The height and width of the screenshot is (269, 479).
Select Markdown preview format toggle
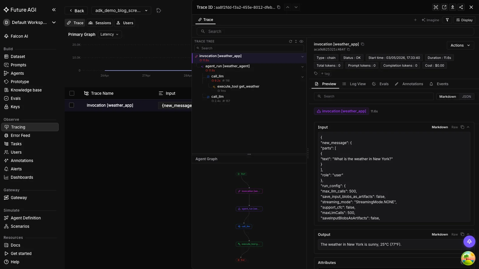pyautogui.click(x=448, y=97)
